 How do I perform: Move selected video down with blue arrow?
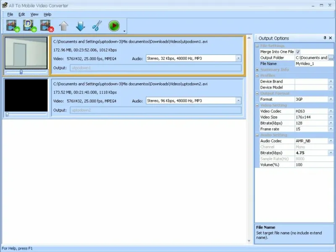point(80,26)
